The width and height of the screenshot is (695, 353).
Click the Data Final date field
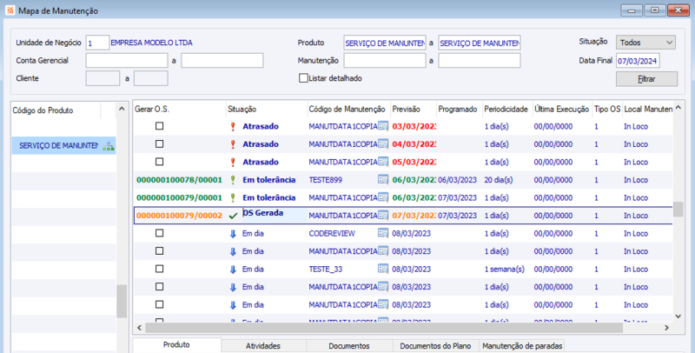[x=638, y=61]
